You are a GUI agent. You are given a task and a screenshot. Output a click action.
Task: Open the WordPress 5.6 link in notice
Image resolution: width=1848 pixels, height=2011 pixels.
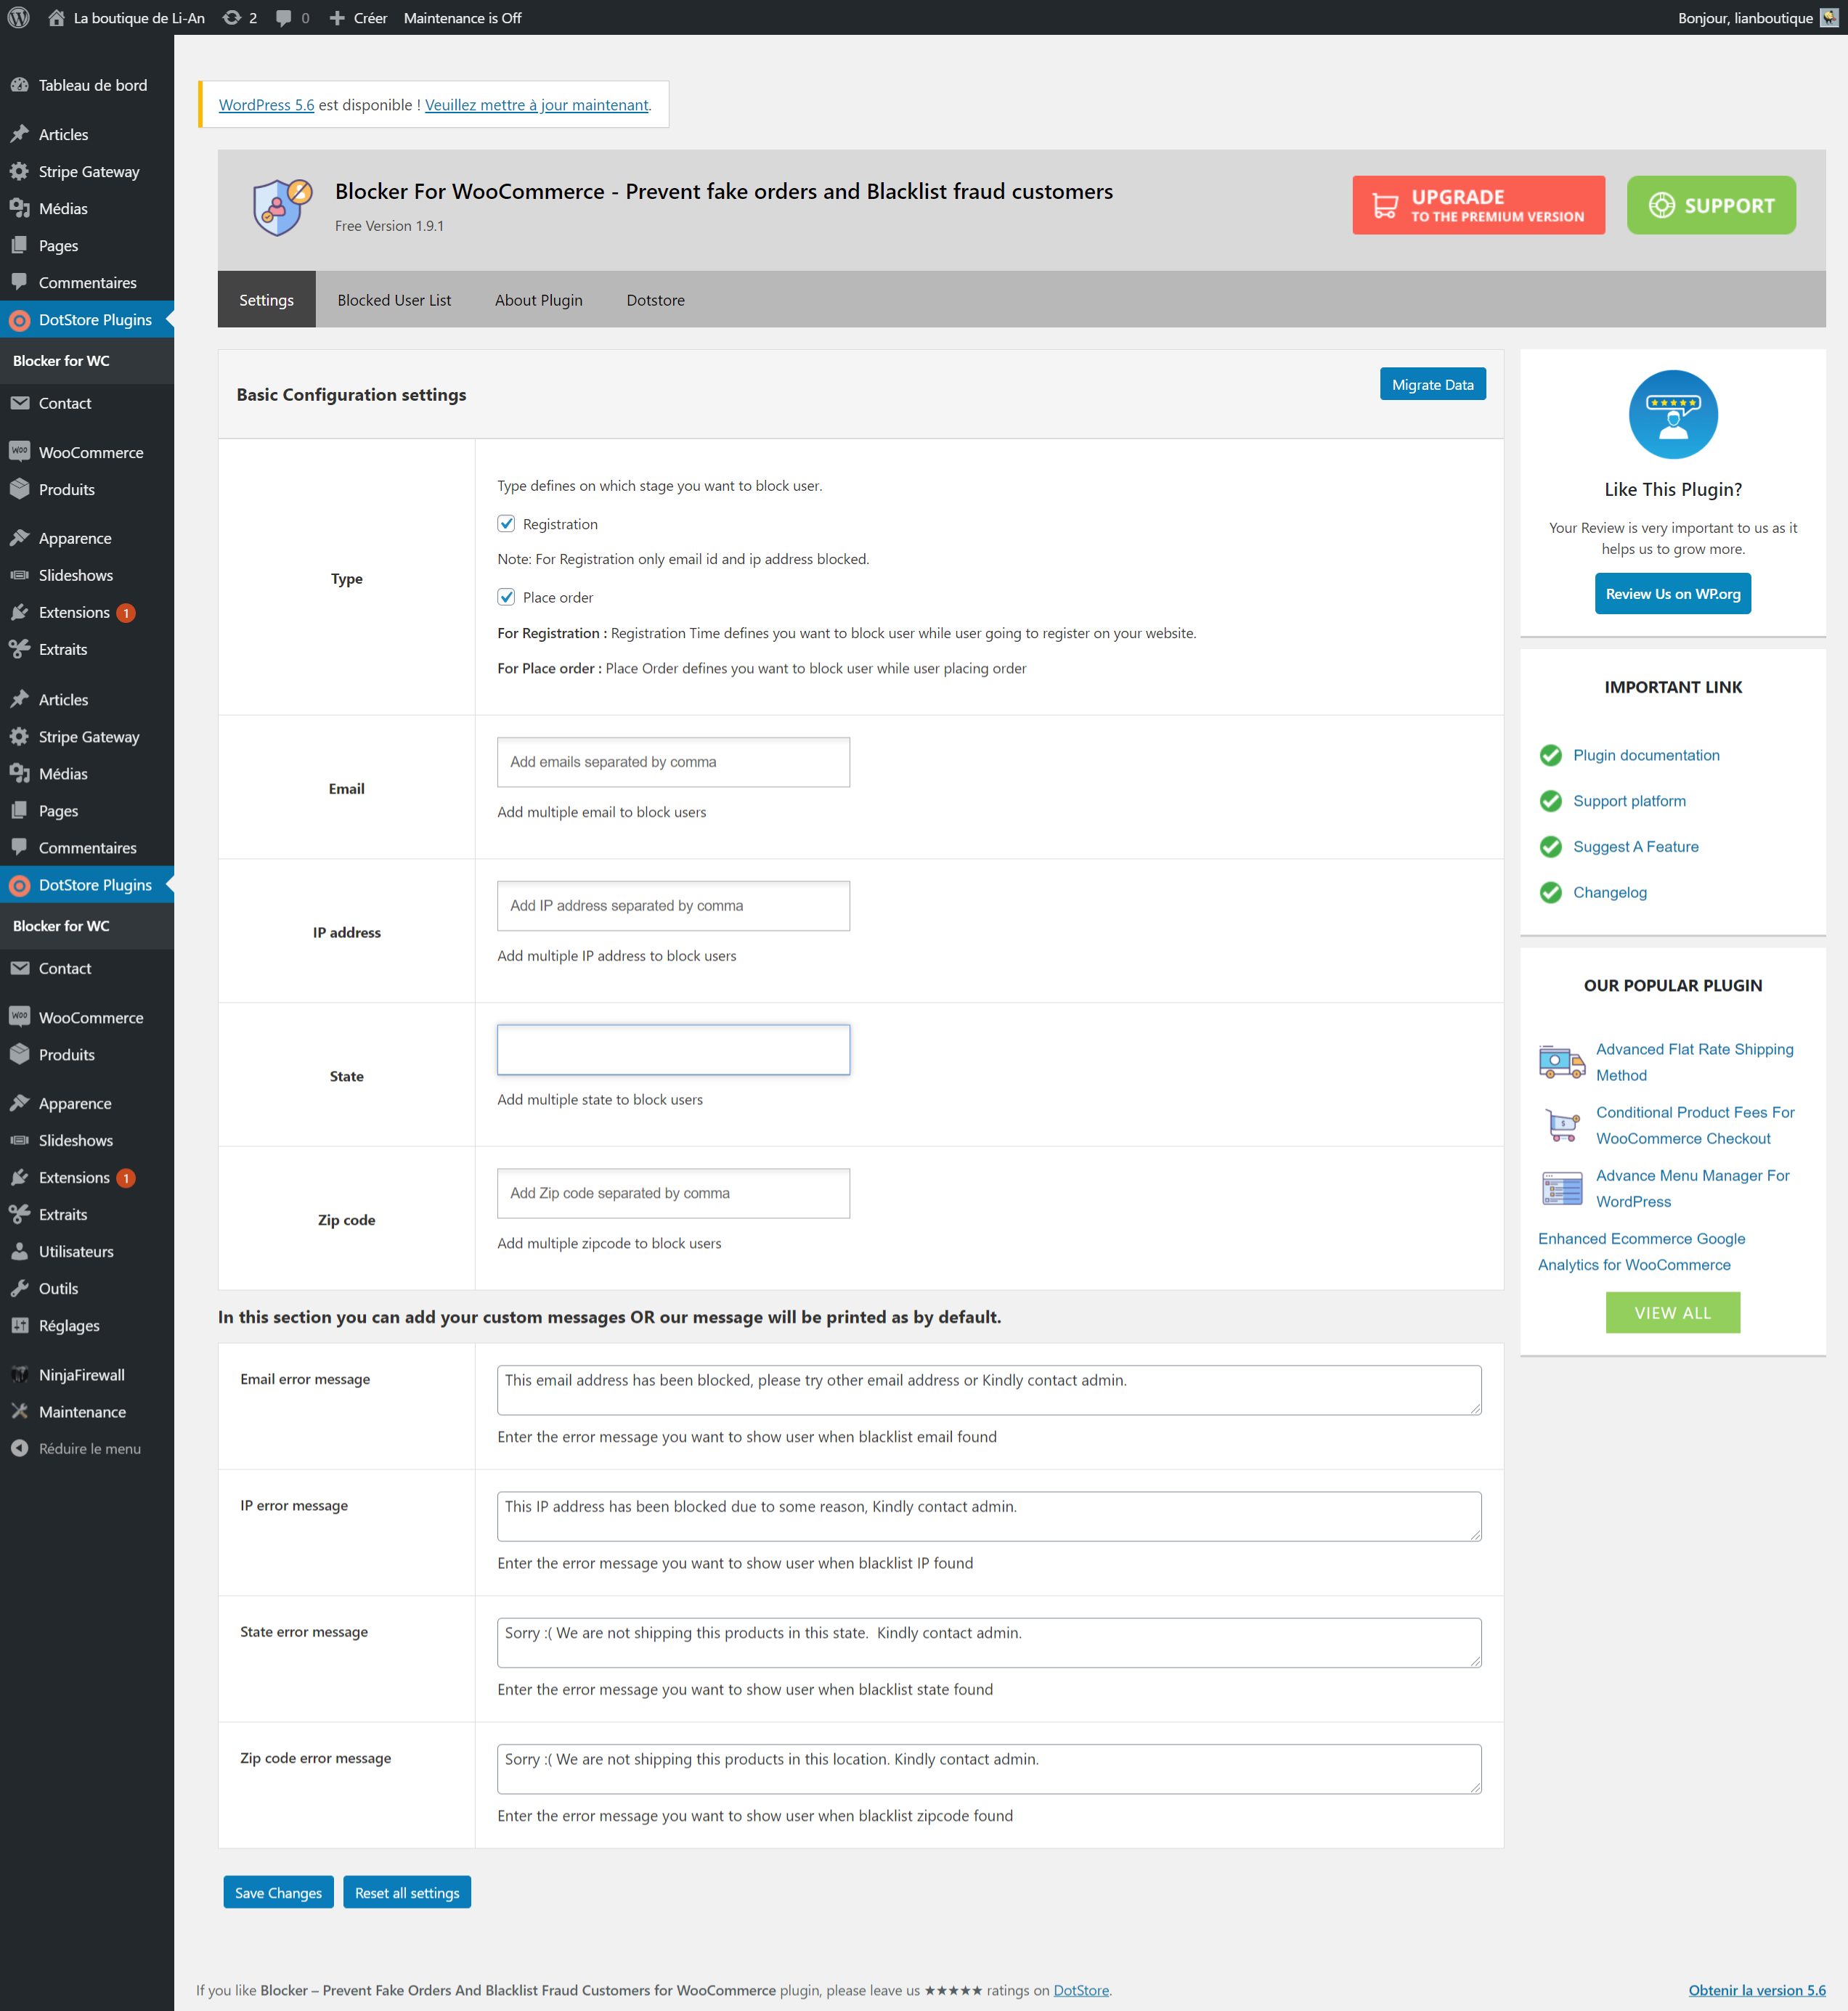(266, 105)
